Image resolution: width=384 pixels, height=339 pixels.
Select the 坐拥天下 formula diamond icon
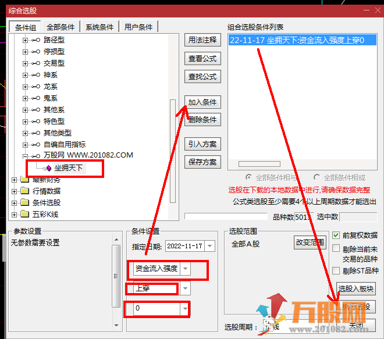tap(49, 168)
